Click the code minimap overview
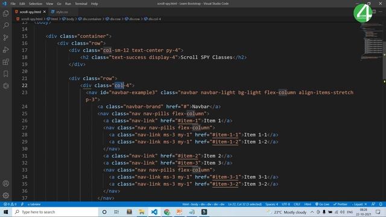 (x=372, y=42)
